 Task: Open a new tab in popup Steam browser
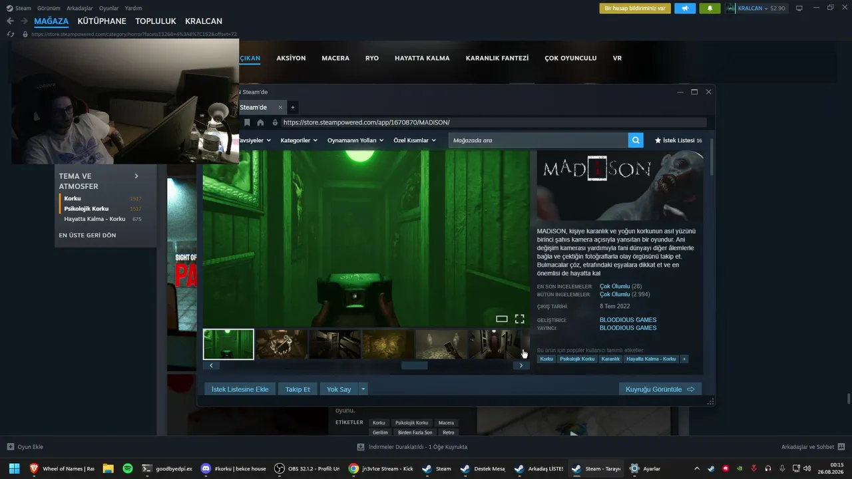coord(292,107)
